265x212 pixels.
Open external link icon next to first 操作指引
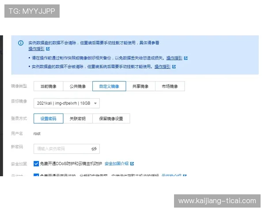click(x=48, y=49)
